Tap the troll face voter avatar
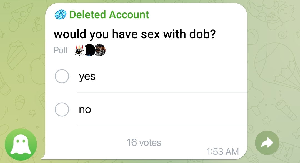Screen dimensions: 300x163 coord(80,50)
